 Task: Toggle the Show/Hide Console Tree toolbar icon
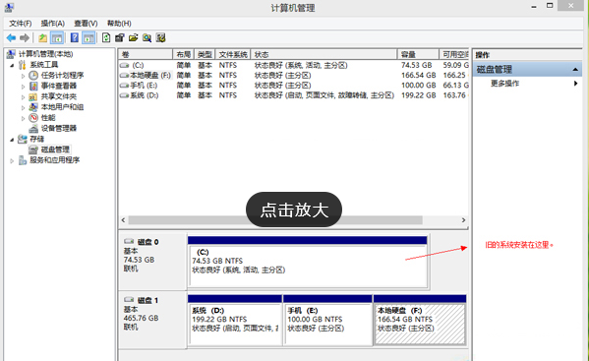(x=57, y=37)
